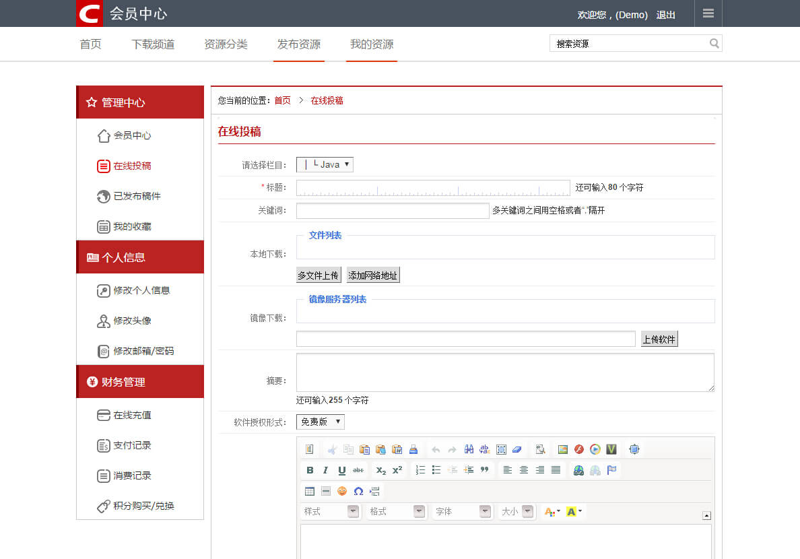
Task: Insert a page break
Action: 374,491
